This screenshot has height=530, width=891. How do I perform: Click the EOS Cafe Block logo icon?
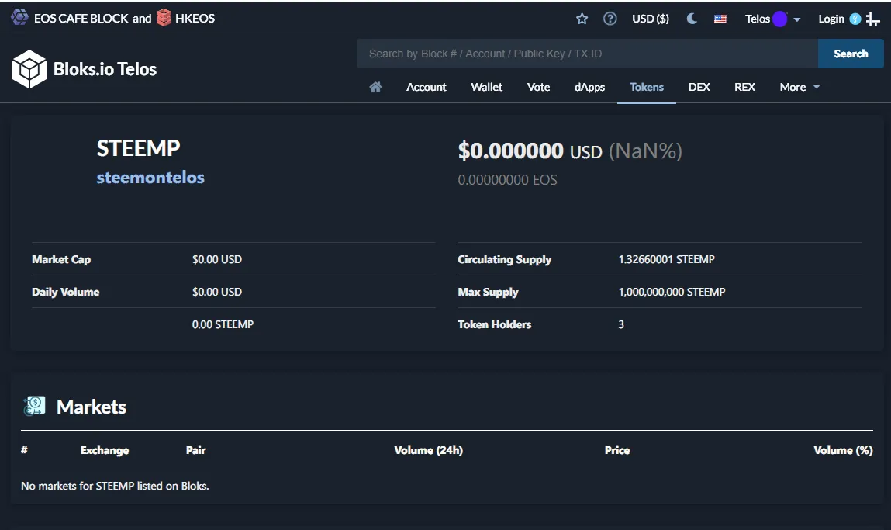tap(19, 17)
